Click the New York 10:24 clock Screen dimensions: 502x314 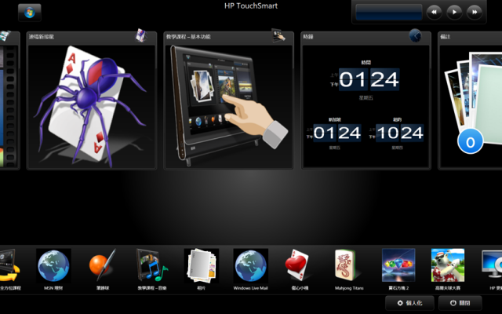[x=399, y=133]
